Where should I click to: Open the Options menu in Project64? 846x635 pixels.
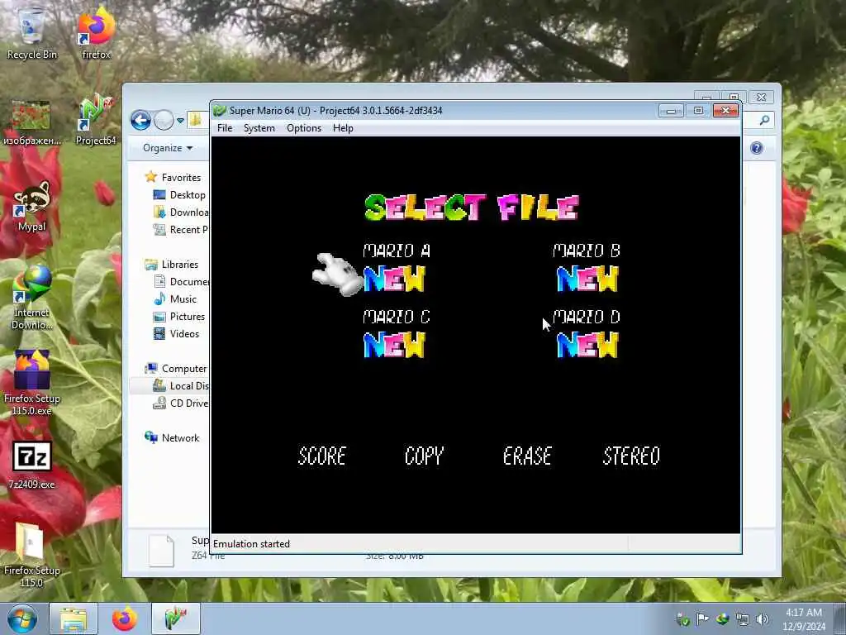pyautogui.click(x=304, y=128)
